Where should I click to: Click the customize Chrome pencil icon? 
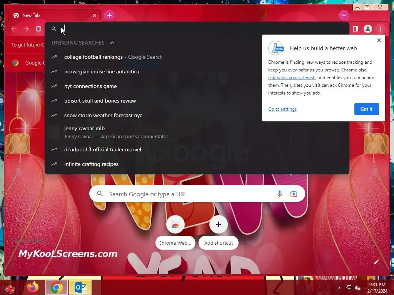click(376, 262)
